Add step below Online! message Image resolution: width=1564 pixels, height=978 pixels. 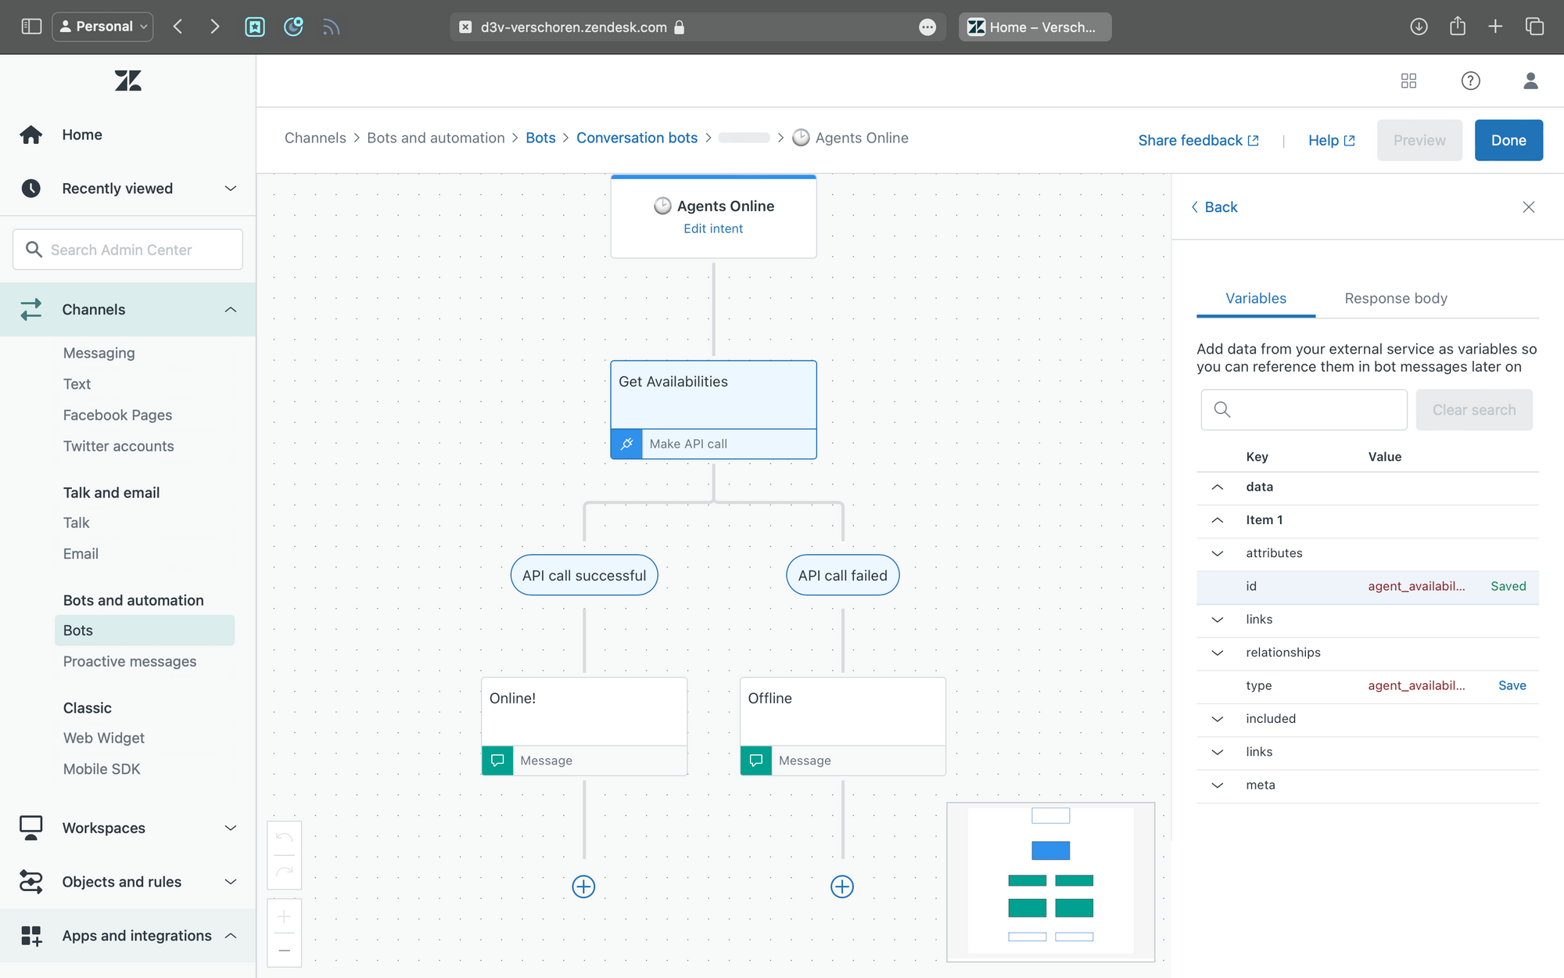tap(583, 886)
